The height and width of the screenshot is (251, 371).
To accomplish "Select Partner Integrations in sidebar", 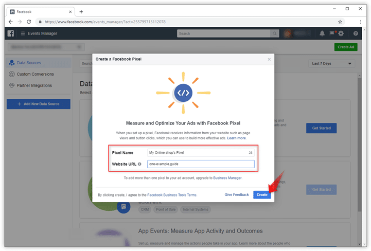I will click(x=34, y=85).
